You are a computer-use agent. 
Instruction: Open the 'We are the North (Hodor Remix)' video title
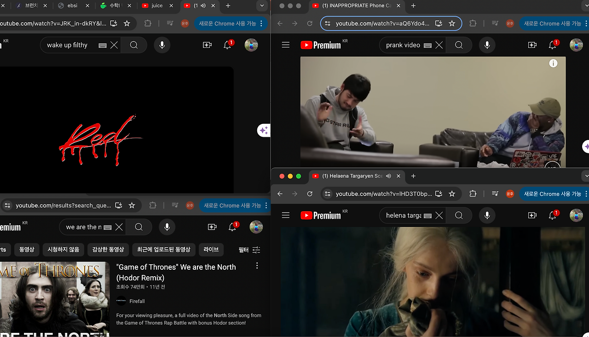pos(176,273)
